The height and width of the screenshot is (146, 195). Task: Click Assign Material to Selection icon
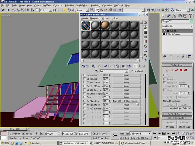click(94, 66)
